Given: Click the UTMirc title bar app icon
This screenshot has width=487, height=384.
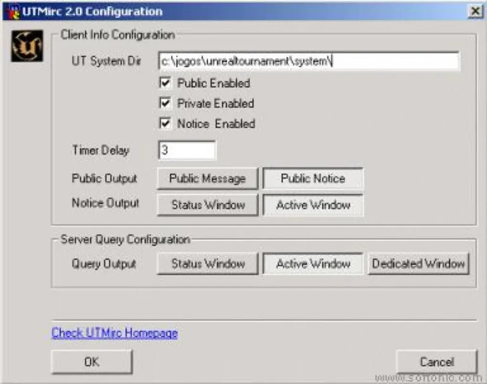Looking at the screenshot, I should tap(14, 11).
